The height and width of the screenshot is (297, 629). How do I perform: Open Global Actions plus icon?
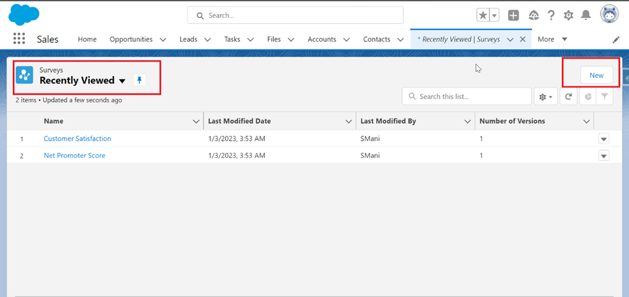pos(514,15)
